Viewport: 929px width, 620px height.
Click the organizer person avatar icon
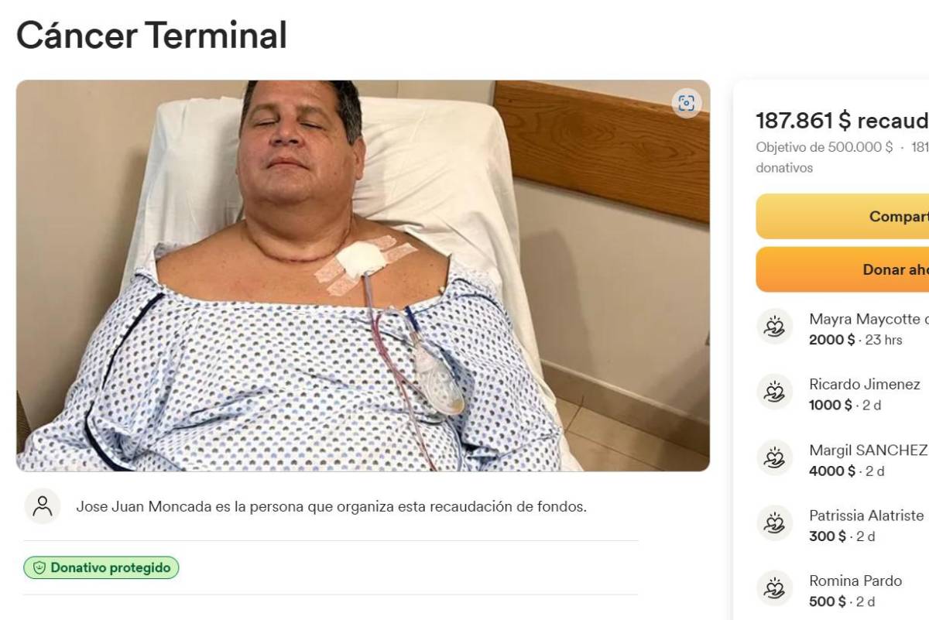click(x=43, y=506)
